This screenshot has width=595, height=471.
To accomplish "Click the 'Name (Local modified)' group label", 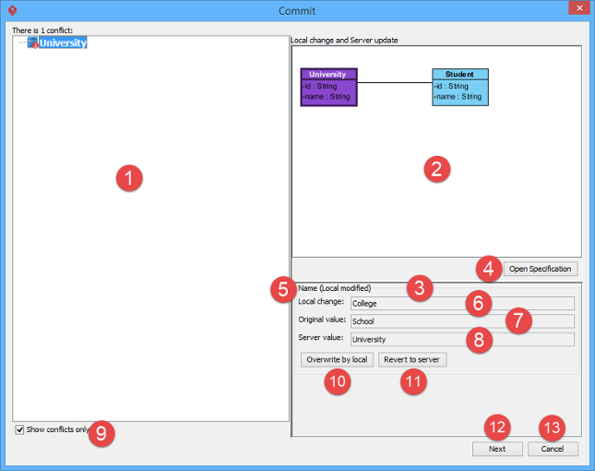I will [334, 288].
